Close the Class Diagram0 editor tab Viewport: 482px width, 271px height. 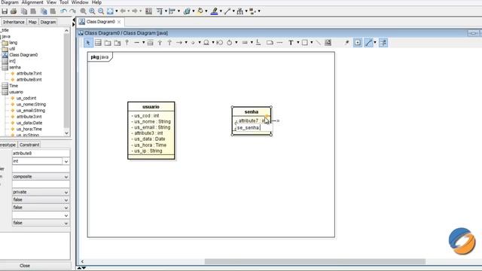coord(119,22)
